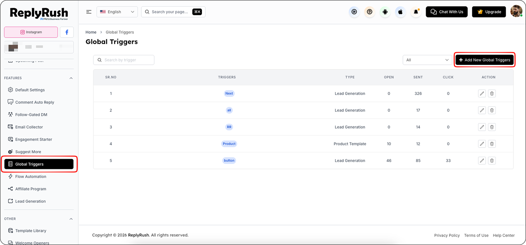Click the help question mark icon
The height and width of the screenshot is (245, 526).
point(370,12)
